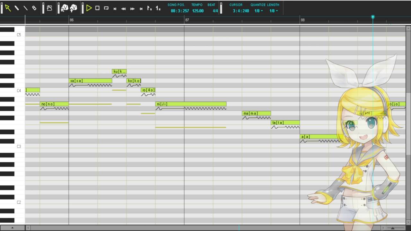Image resolution: width=411 pixels, height=231 pixels.
Task: Select the note ko[ko]
Action: pyautogui.click(x=134, y=81)
